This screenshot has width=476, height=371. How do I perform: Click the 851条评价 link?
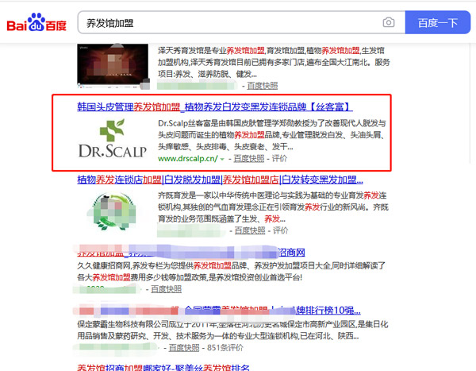(x=225, y=348)
